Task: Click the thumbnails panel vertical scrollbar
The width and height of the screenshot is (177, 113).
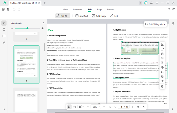Action: tap(45, 47)
